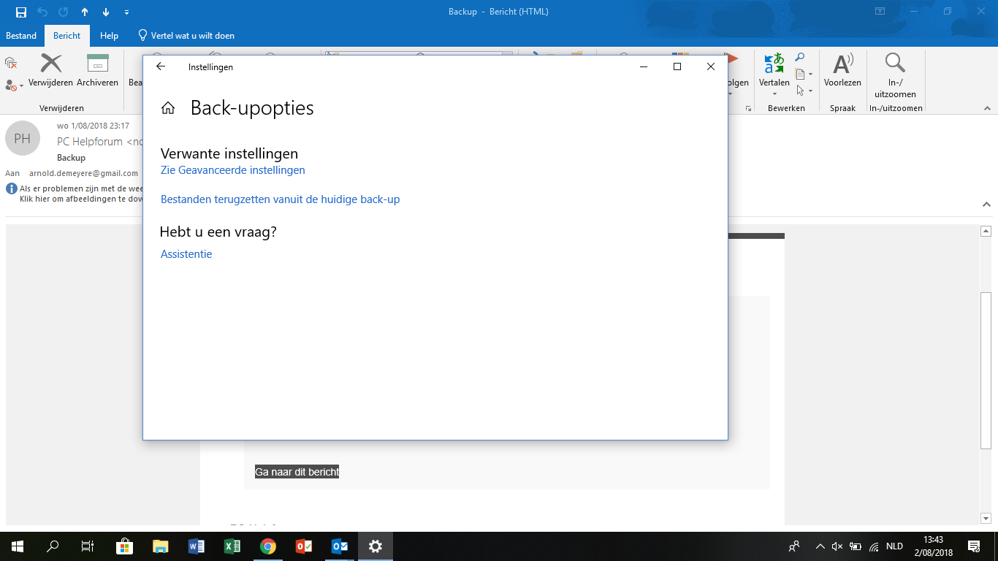Click the Save icon in quick access toolbar

(20, 12)
